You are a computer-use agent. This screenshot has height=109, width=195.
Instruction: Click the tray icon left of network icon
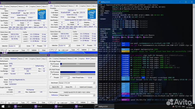point(174,106)
